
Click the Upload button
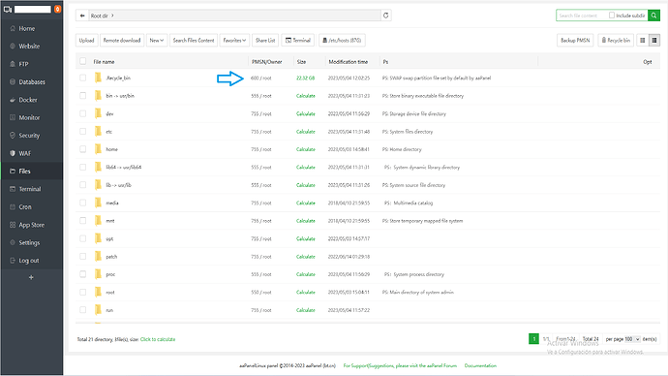coord(86,41)
